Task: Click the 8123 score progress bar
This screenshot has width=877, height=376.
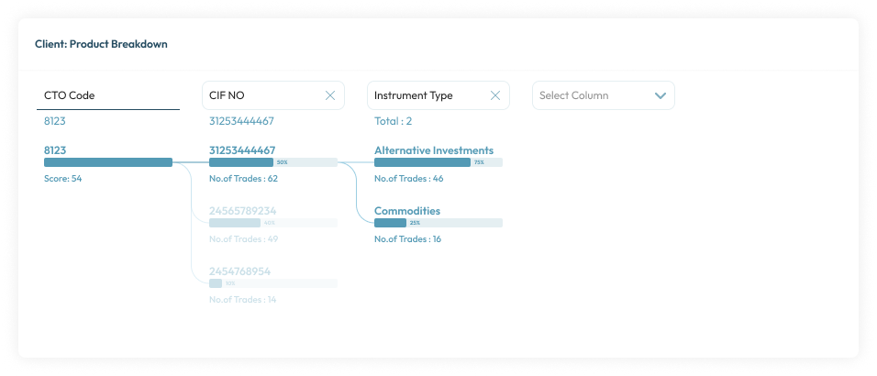Action: pos(108,162)
